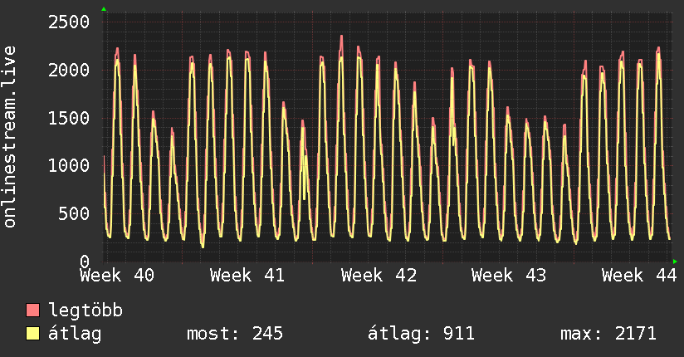684x357 pixels.
Task: Click the 1500 y-axis tick label
Action: pyautogui.click(x=69, y=118)
